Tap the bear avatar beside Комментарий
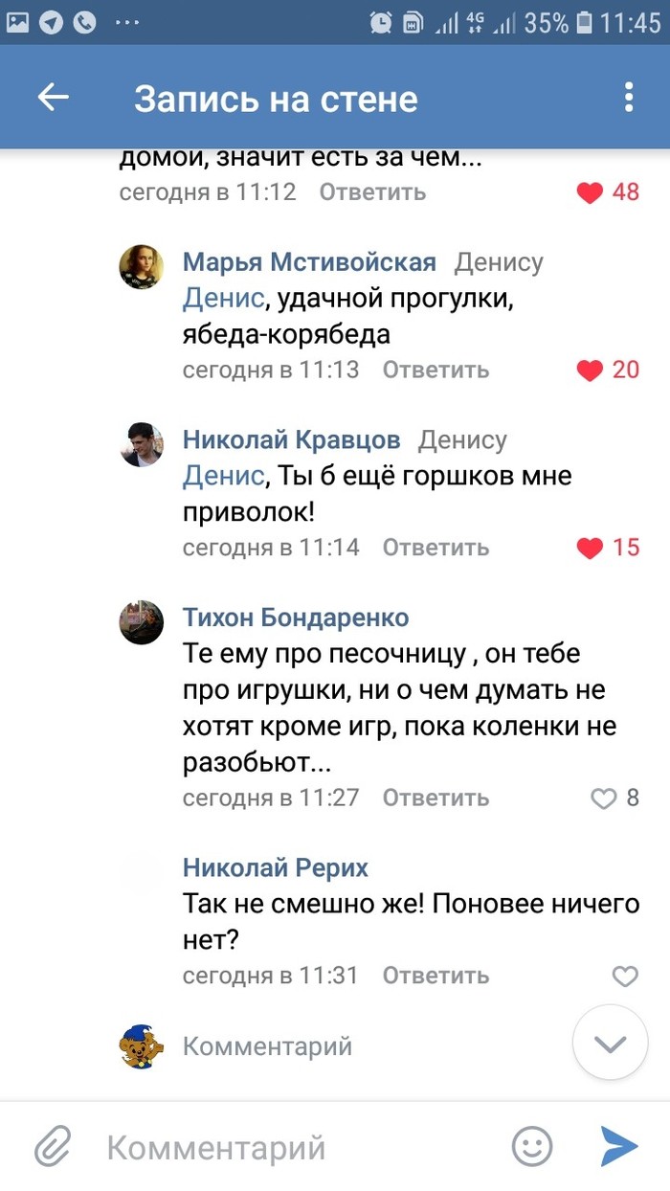Image resolution: width=670 pixels, height=1191 pixels. point(141,1045)
